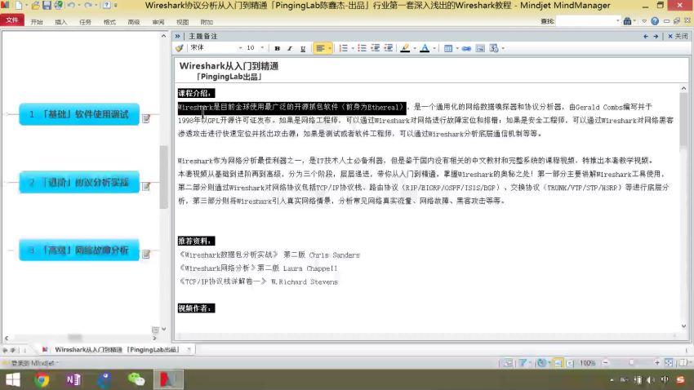Insert hyperlink in topic notes
Screen dimensions: 694x390
click(x=466, y=48)
